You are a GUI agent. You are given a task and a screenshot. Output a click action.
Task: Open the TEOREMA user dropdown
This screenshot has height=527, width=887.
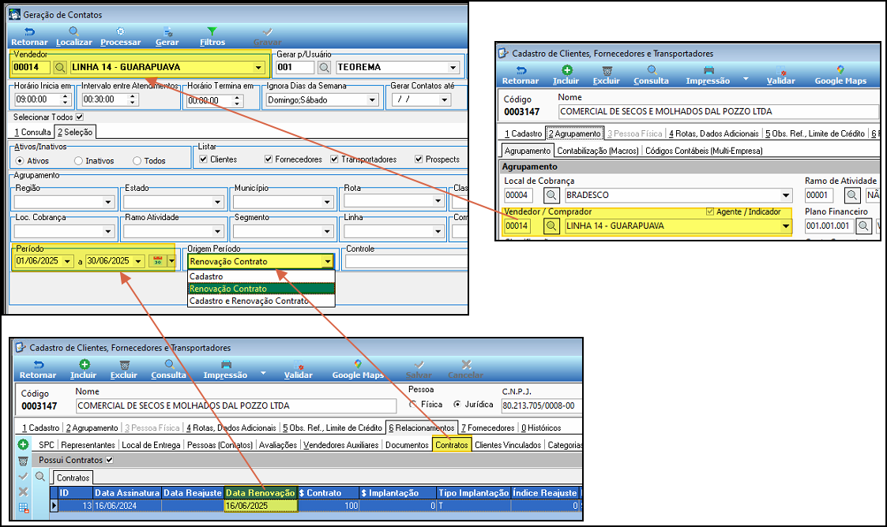[x=453, y=67]
